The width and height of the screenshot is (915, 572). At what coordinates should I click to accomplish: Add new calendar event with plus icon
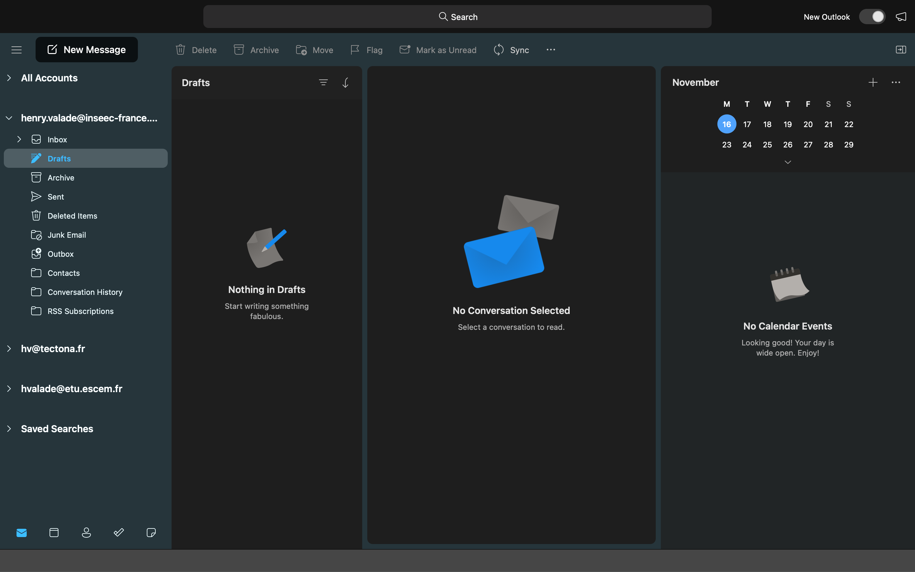click(x=873, y=83)
